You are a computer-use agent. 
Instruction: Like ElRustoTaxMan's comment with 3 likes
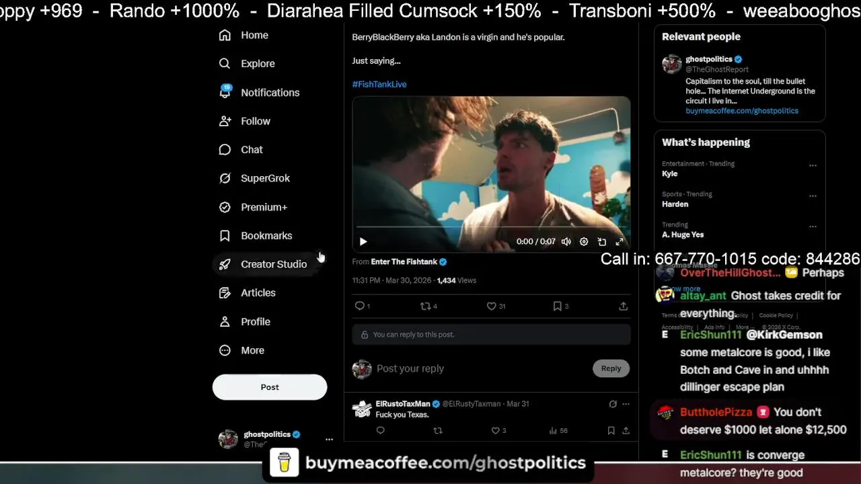pyautogui.click(x=498, y=431)
